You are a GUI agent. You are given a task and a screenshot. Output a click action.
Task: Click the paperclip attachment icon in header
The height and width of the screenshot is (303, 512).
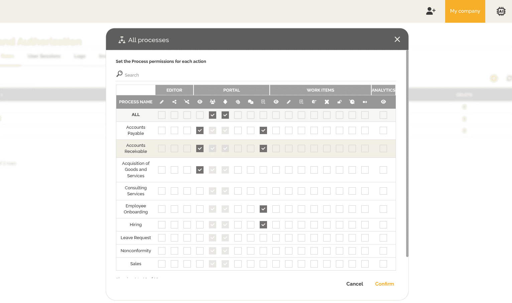(238, 102)
